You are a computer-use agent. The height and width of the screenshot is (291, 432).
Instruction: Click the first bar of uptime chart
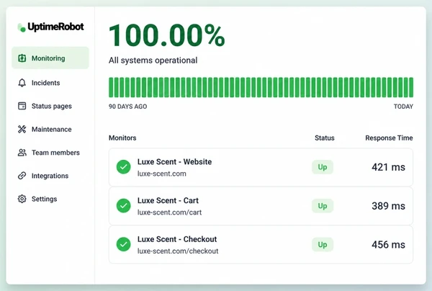tap(111, 87)
